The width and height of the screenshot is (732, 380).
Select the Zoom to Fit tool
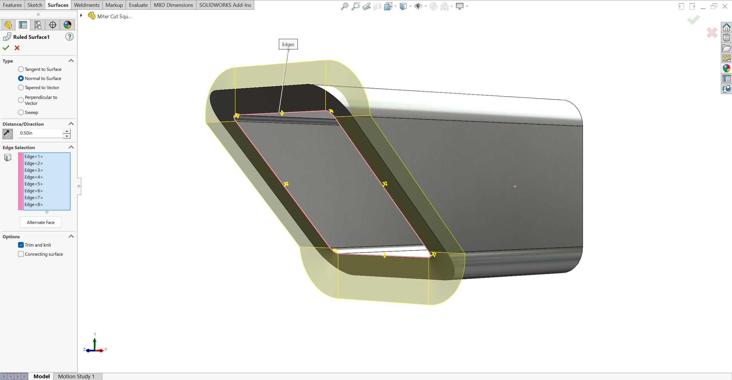[x=345, y=6]
